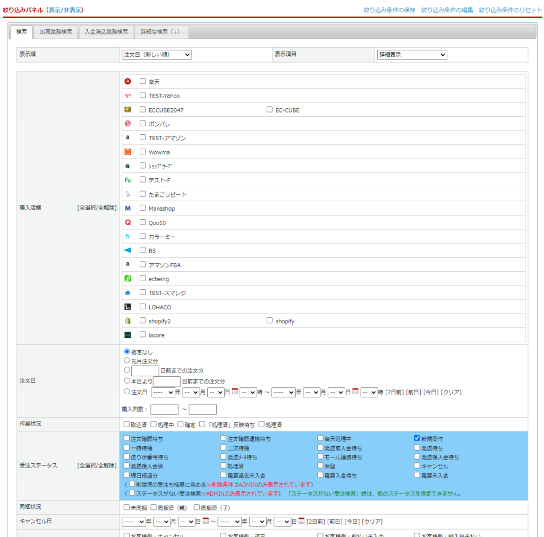The image size is (544, 537).
Task: Click the 購入回数 minimum input field
Action: click(x=164, y=409)
